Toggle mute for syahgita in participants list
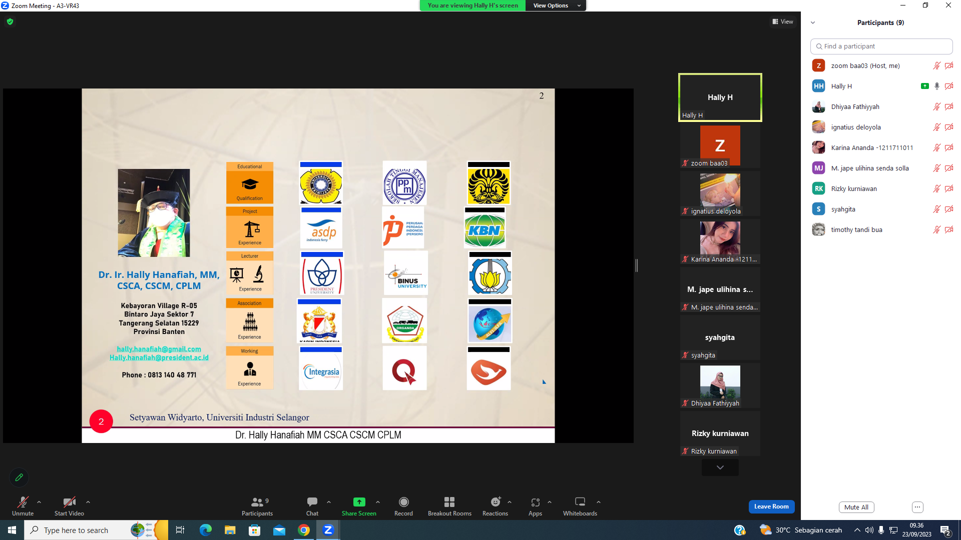Viewport: 961px width, 540px height. point(936,209)
